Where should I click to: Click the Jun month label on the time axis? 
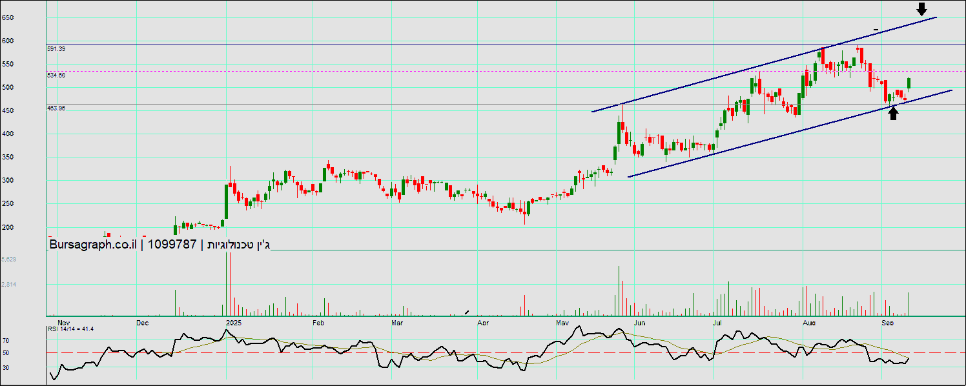[x=639, y=322]
